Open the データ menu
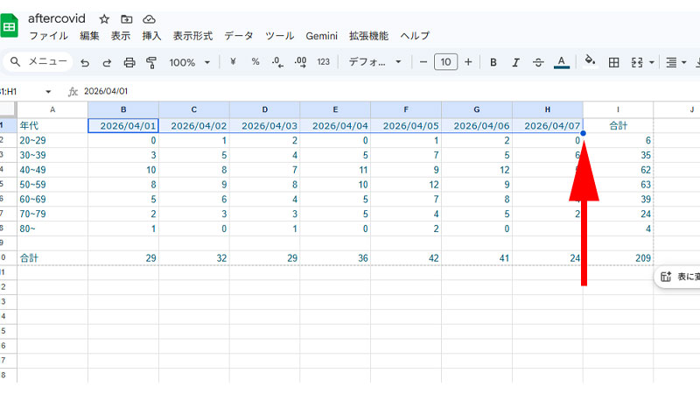The height and width of the screenshot is (394, 700). [x=239, y=36]
